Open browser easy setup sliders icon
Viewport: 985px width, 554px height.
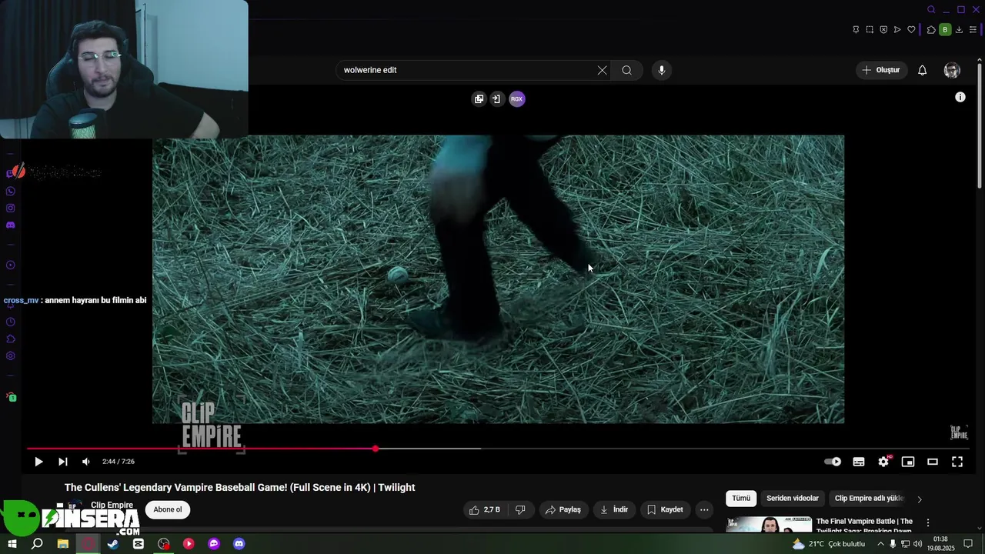tap(973, 30)
